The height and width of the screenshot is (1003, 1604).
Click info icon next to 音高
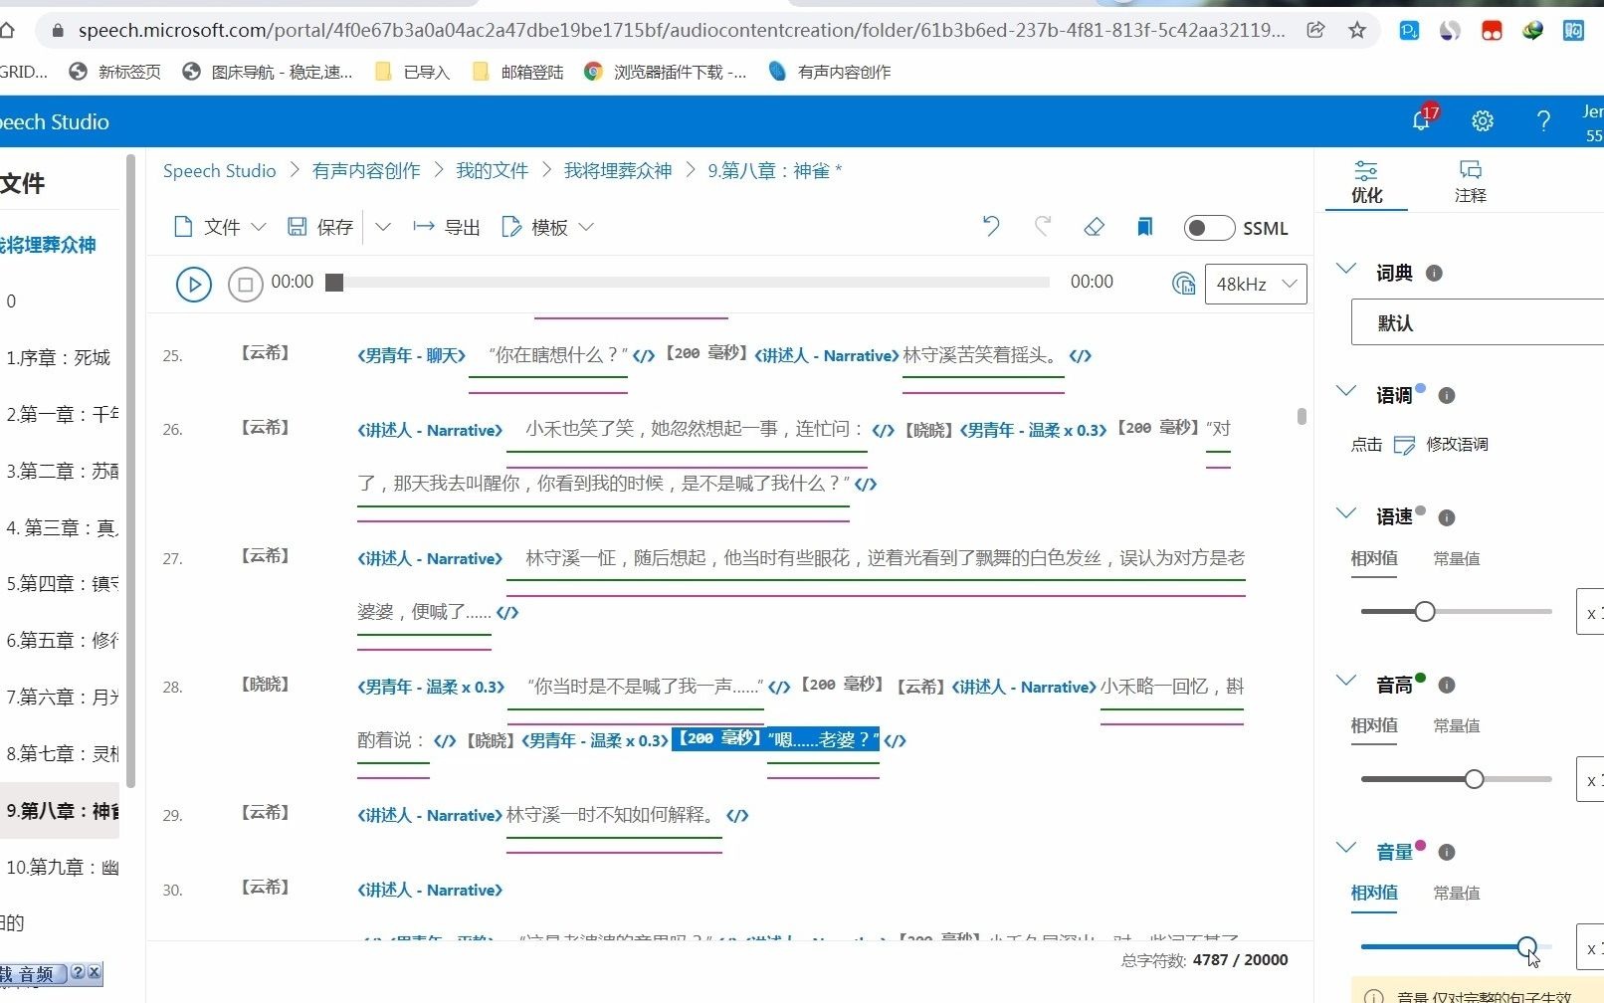pyautogui.click(x=1447, y=685)
